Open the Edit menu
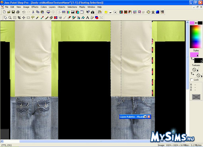This screenshot has height=147, width=203. (12, 7)
